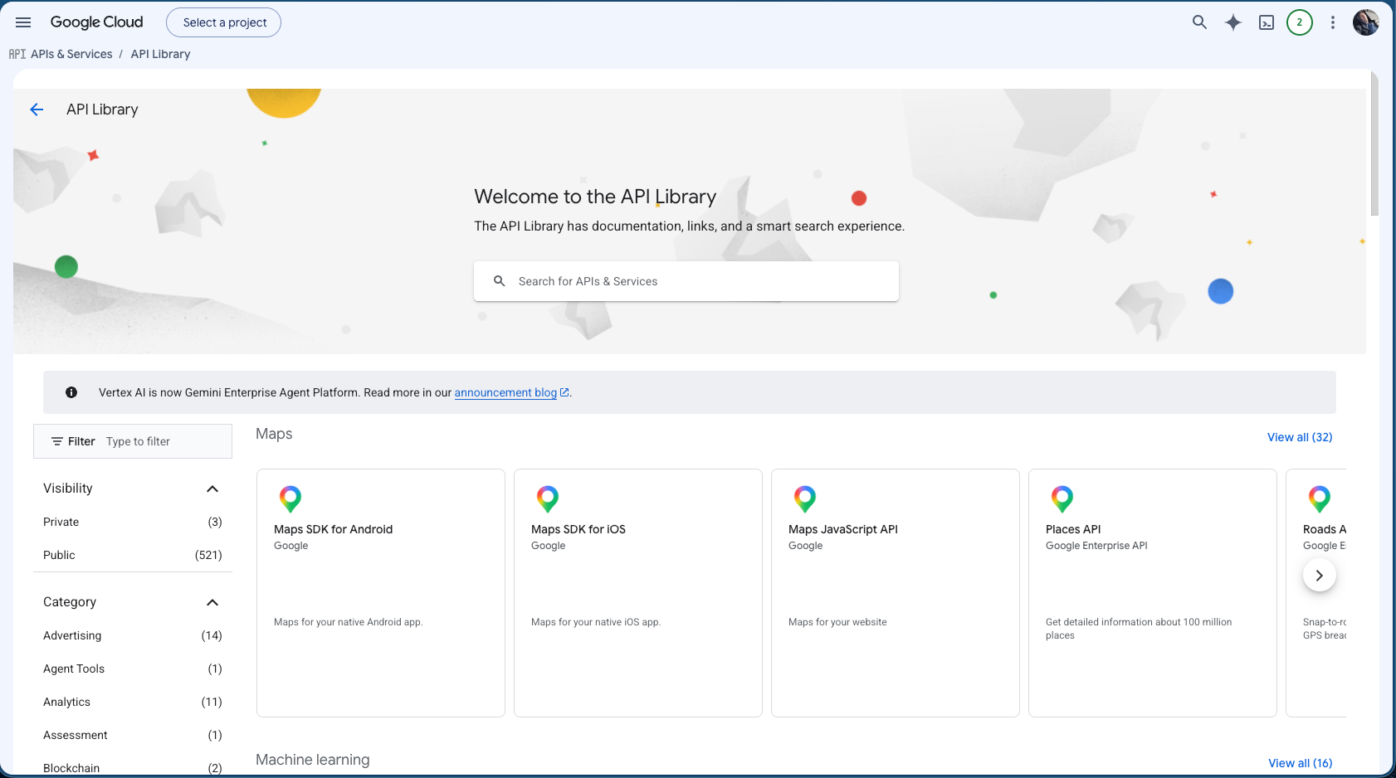Image resolution: width=1396 pixels, height=778 pixels.
Task: Click the Roads API pin icon
Action: [1320, 498]
